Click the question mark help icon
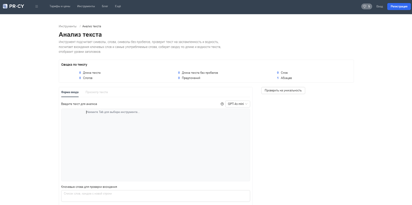 (222, 104)
